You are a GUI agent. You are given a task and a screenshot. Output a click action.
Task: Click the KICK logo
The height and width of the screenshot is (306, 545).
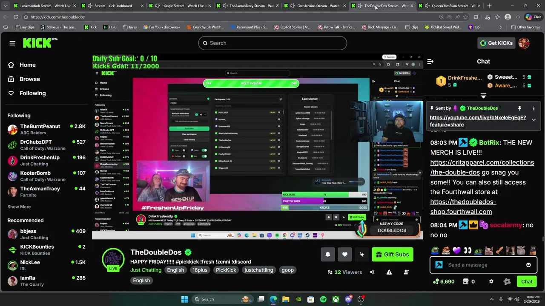coord(40,43)
